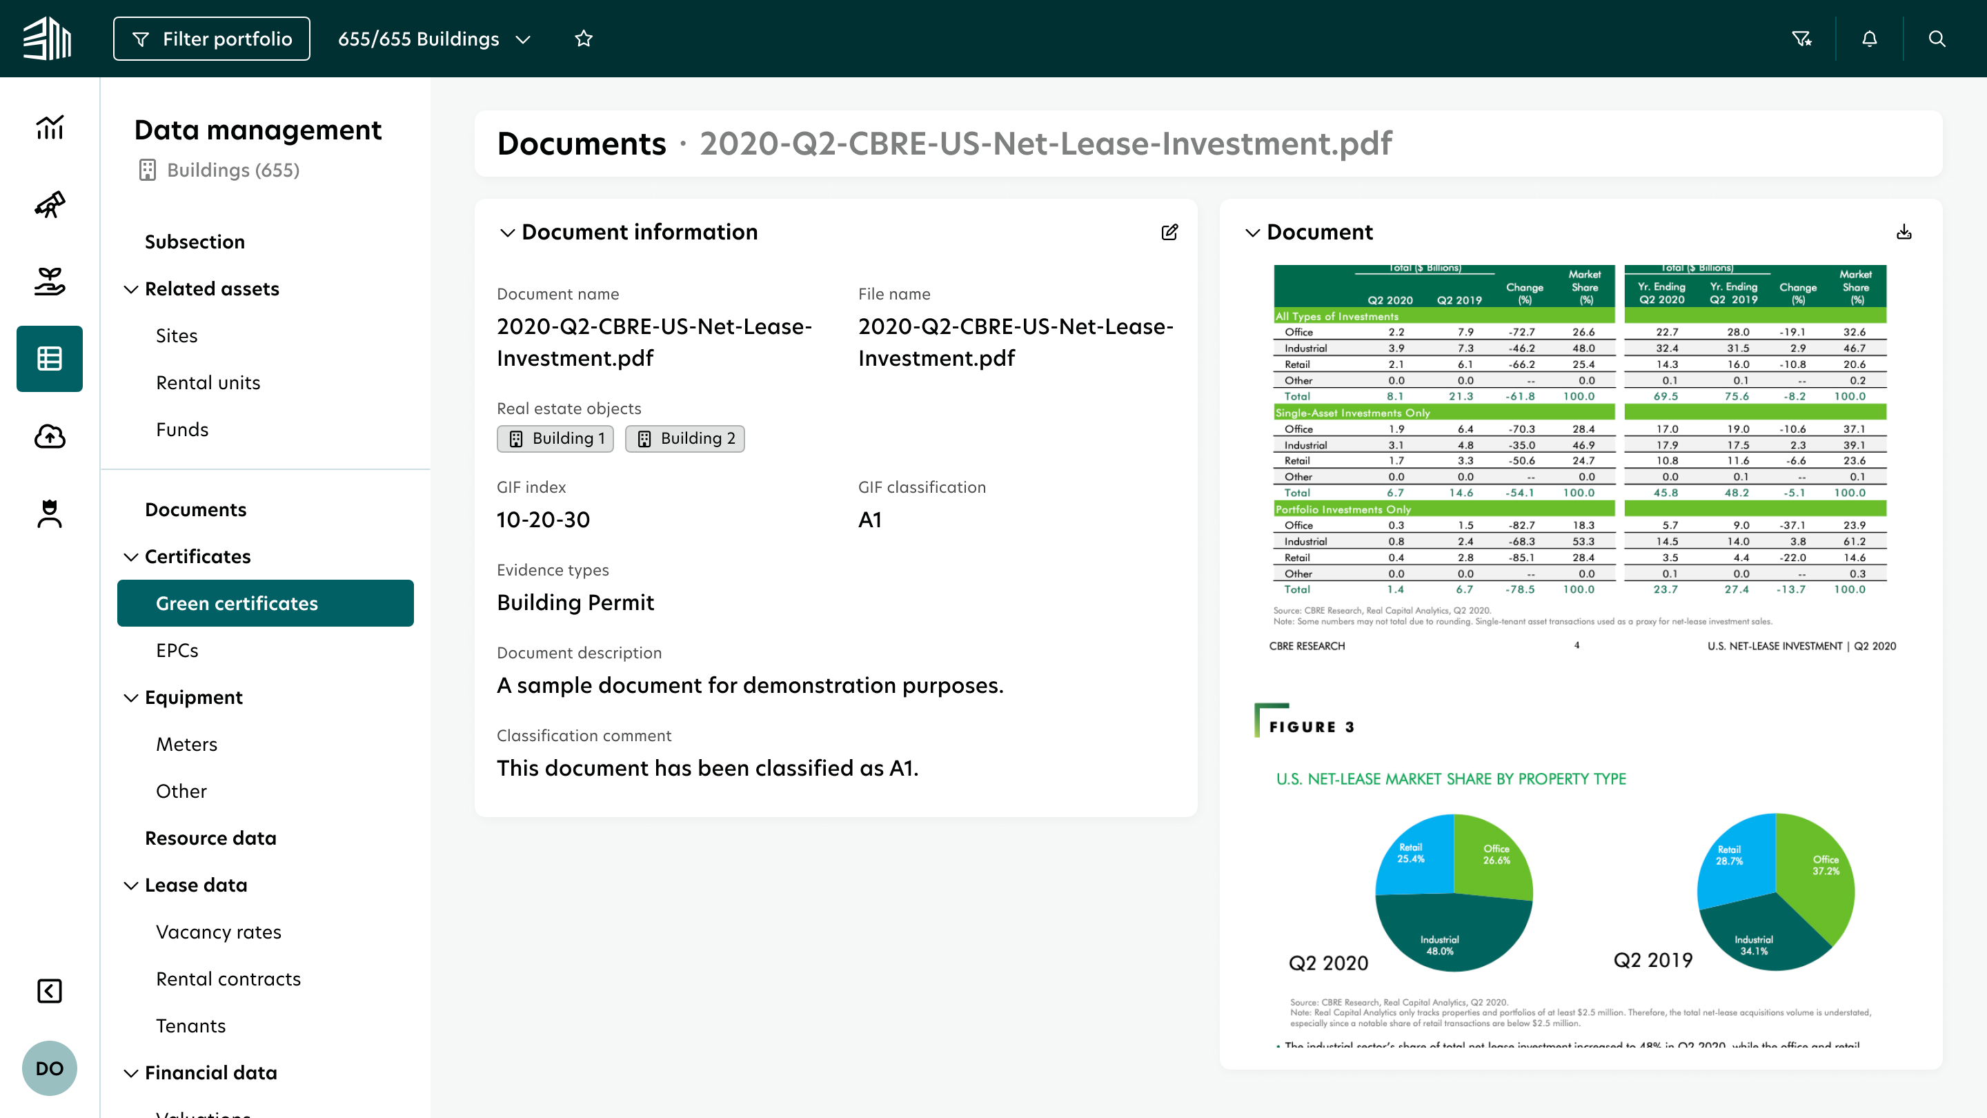Click the company logo in top bar
1987x1118 pixels.
coord(47,39)
